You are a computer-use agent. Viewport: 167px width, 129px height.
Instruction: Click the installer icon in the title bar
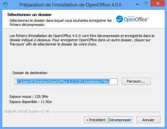pos(6,5)
